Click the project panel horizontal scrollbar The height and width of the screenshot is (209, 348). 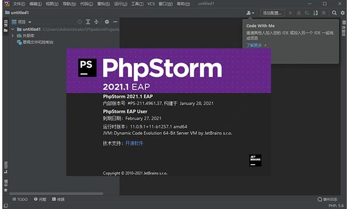56,193
